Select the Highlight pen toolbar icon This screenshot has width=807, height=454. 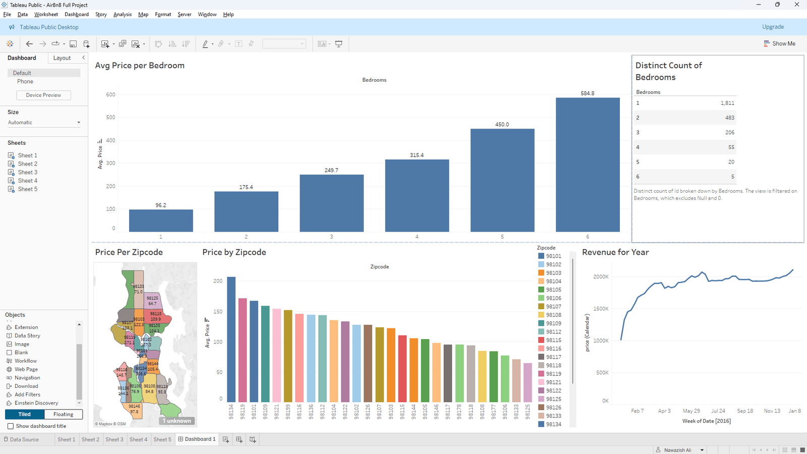[206, 44]
